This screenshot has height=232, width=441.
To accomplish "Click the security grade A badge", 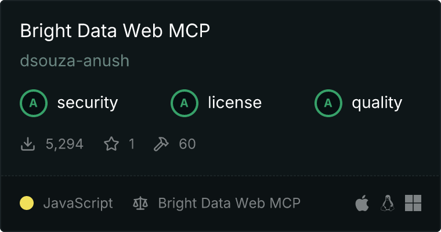I will click(x=34, y=103).
